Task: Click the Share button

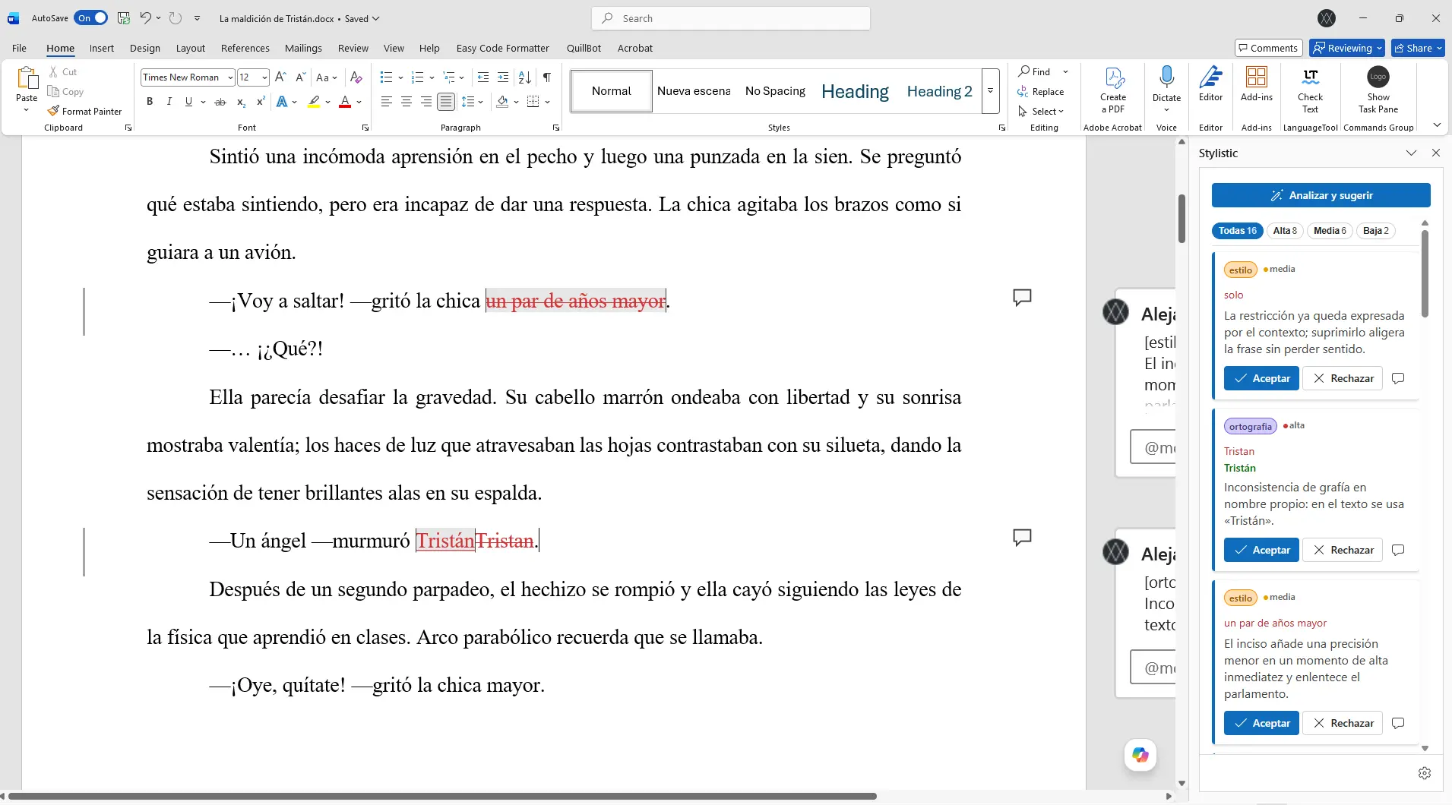Action: point(1418,48)
